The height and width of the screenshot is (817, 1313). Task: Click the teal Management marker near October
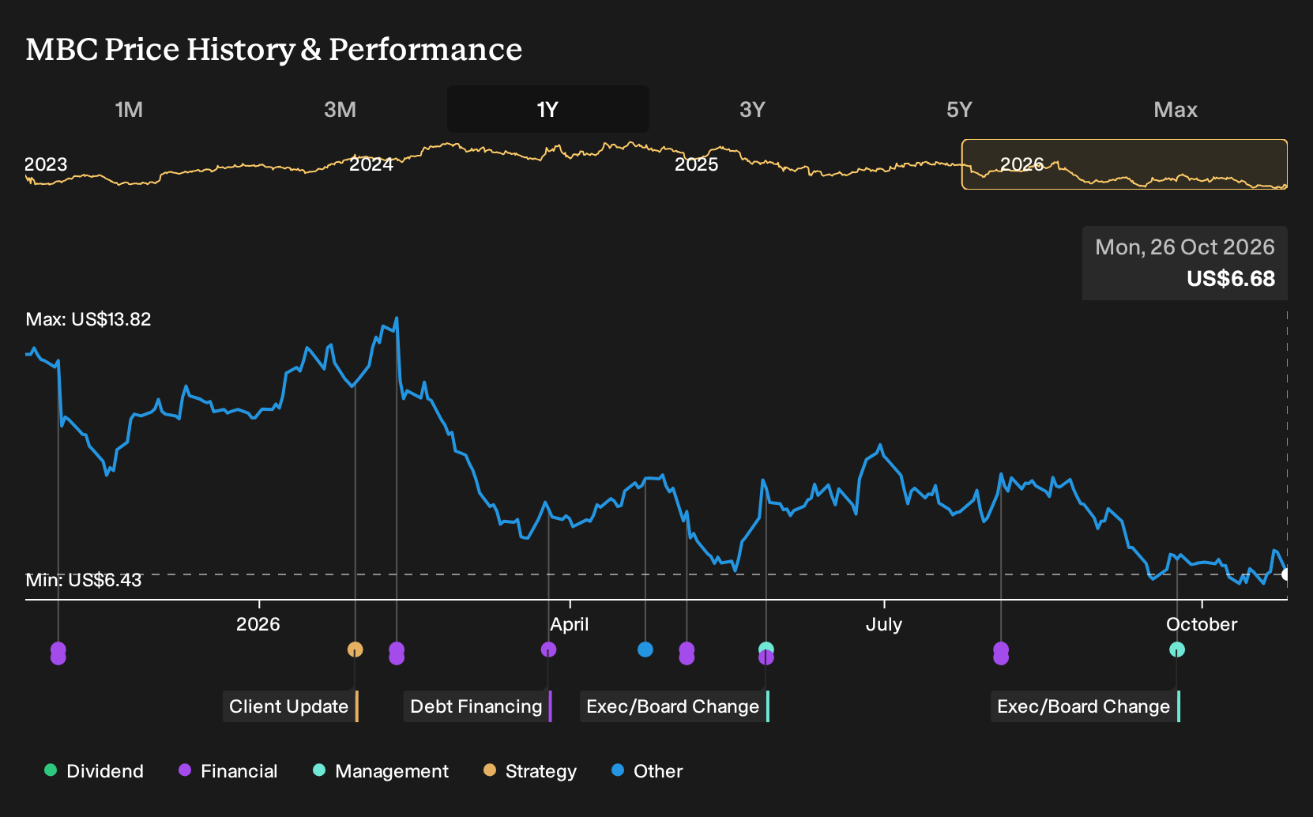[x=1177, y=649]
